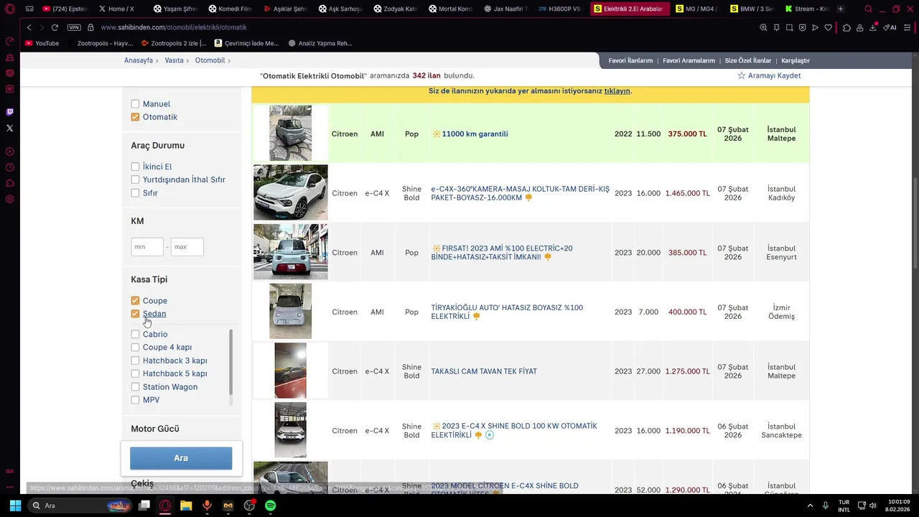919x517 pixels.
Task: Click the pin icon in address bar
Action: click(x=776, y=27)
